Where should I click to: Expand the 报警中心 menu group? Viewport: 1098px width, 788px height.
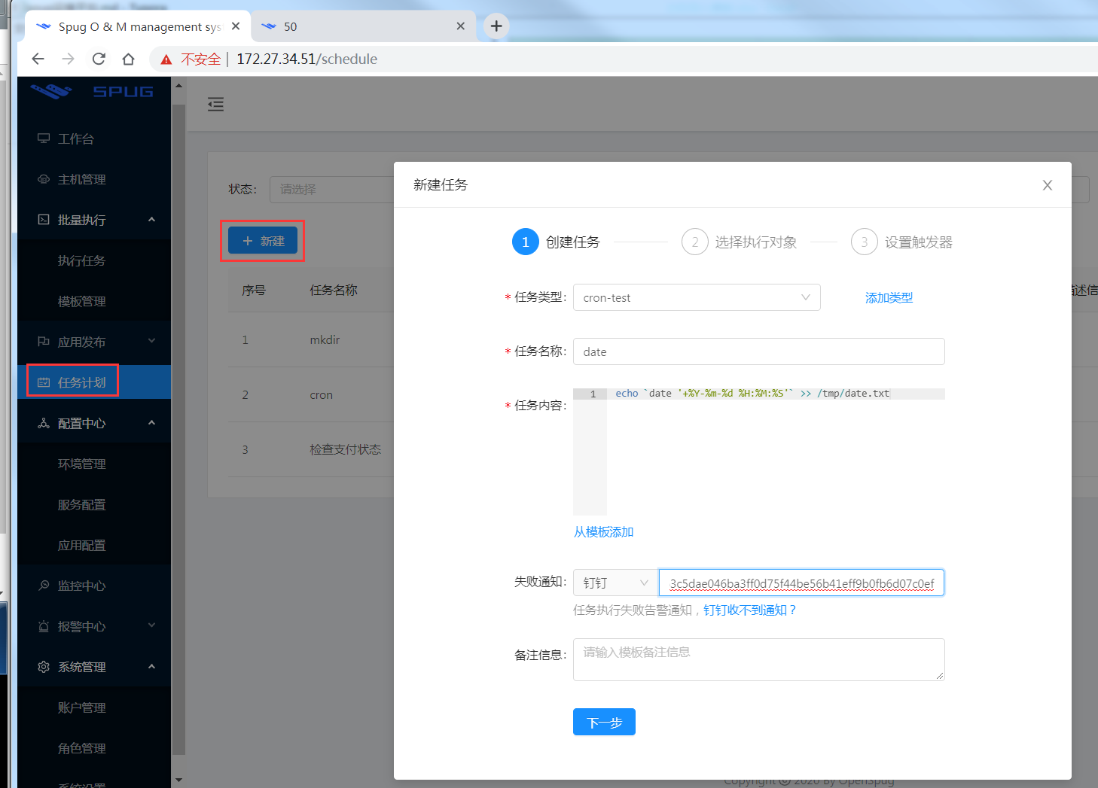(x=94, y=626)
